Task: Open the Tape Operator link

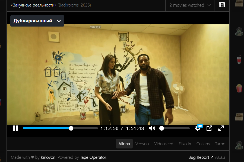Action: (93, 157)
